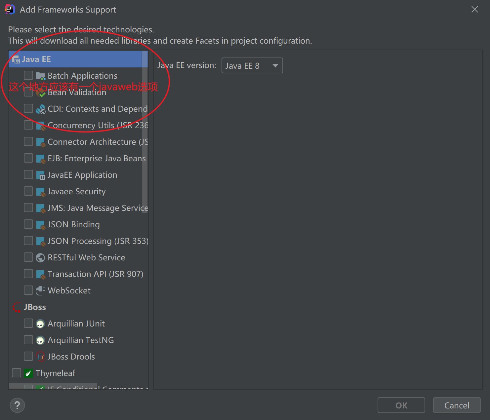490x420 pixels.
Task: Click the JavaEE Application icon
Action: point(40,175)
